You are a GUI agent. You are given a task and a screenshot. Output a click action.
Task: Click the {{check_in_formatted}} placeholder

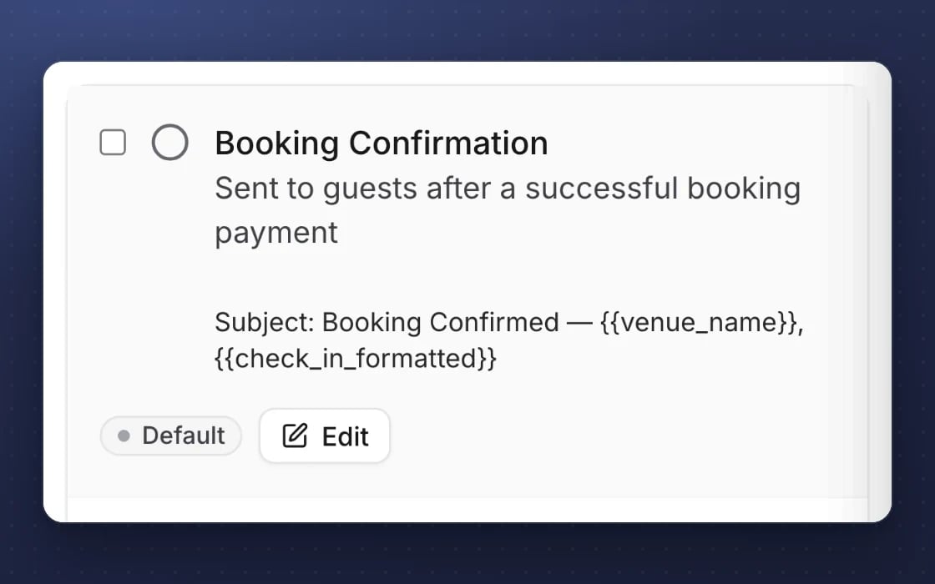(356, 358)
